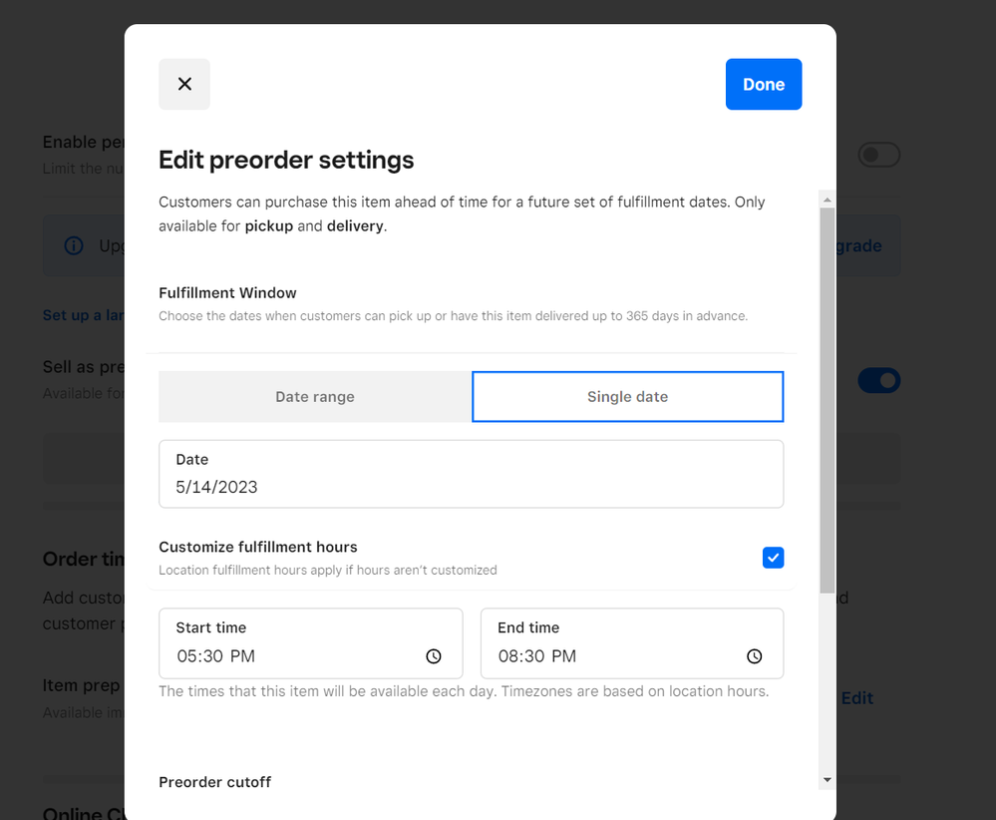This screenshot has width=996, height=820.
Task: Uncheck Customize fulfillment hours checkbox
Action: [x=774, y=558]
